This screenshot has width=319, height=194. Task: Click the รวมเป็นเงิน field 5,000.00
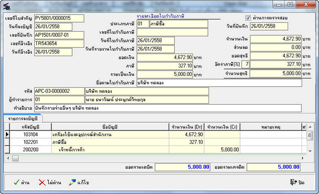(165, 74)
